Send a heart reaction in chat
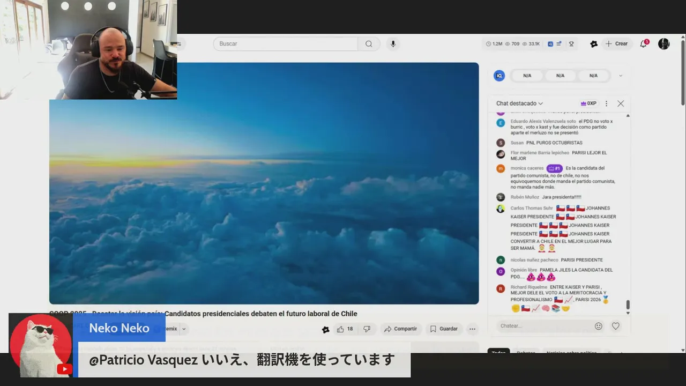 coord(616,326)
